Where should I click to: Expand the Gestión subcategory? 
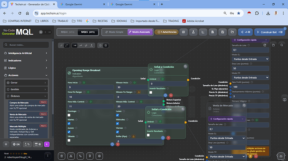tap(27, 89)
